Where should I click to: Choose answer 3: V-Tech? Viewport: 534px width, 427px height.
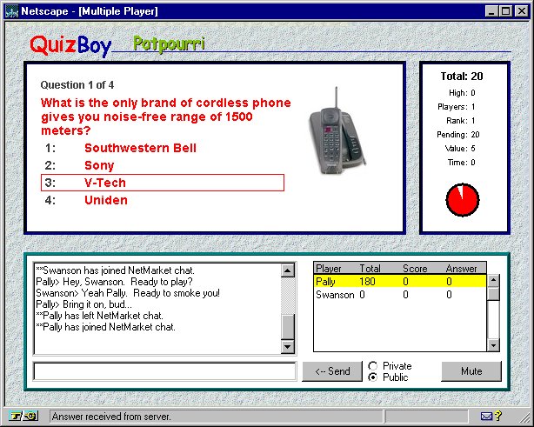[163, 183]
